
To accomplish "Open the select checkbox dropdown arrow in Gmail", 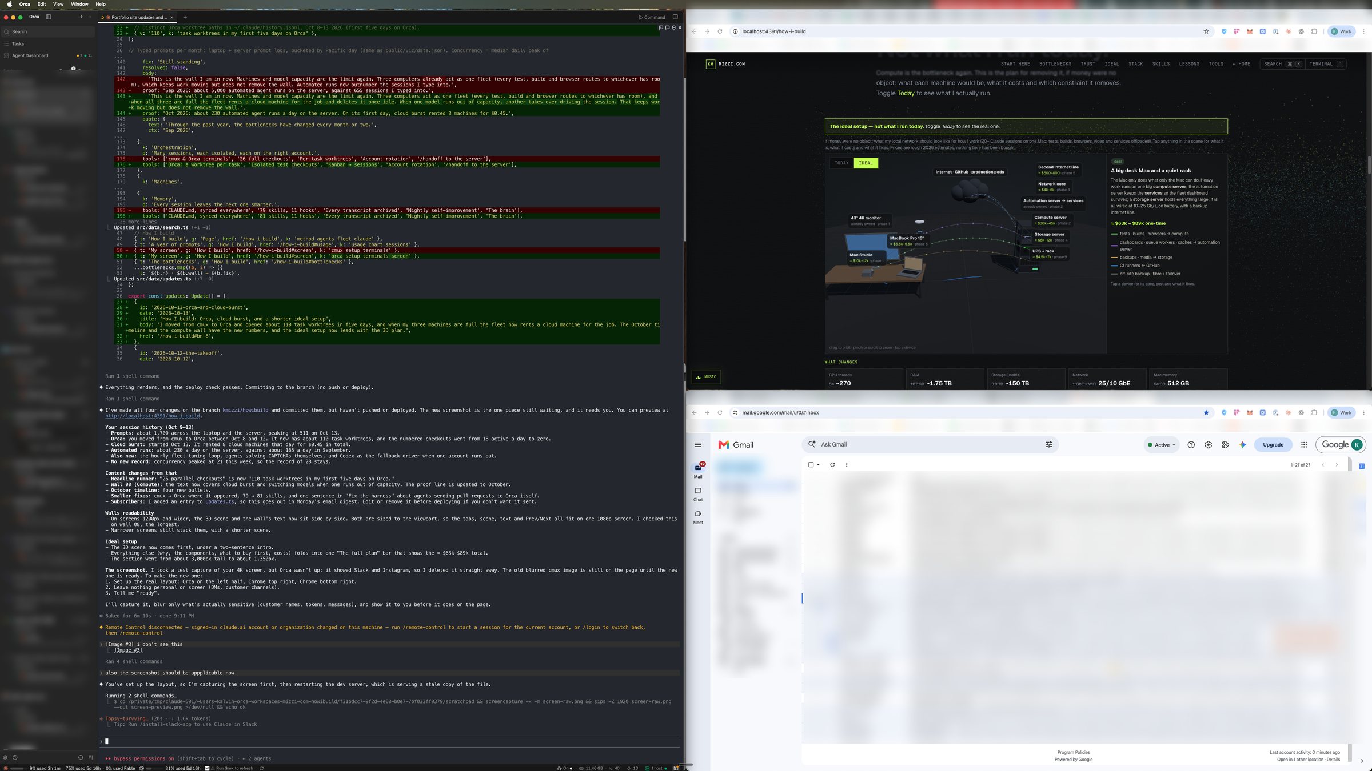I will tap(819, 465).
